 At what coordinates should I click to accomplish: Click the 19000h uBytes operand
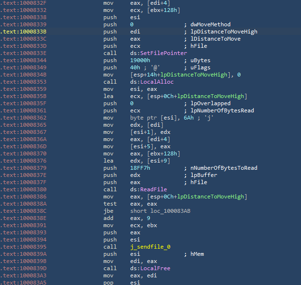point(140,60)
